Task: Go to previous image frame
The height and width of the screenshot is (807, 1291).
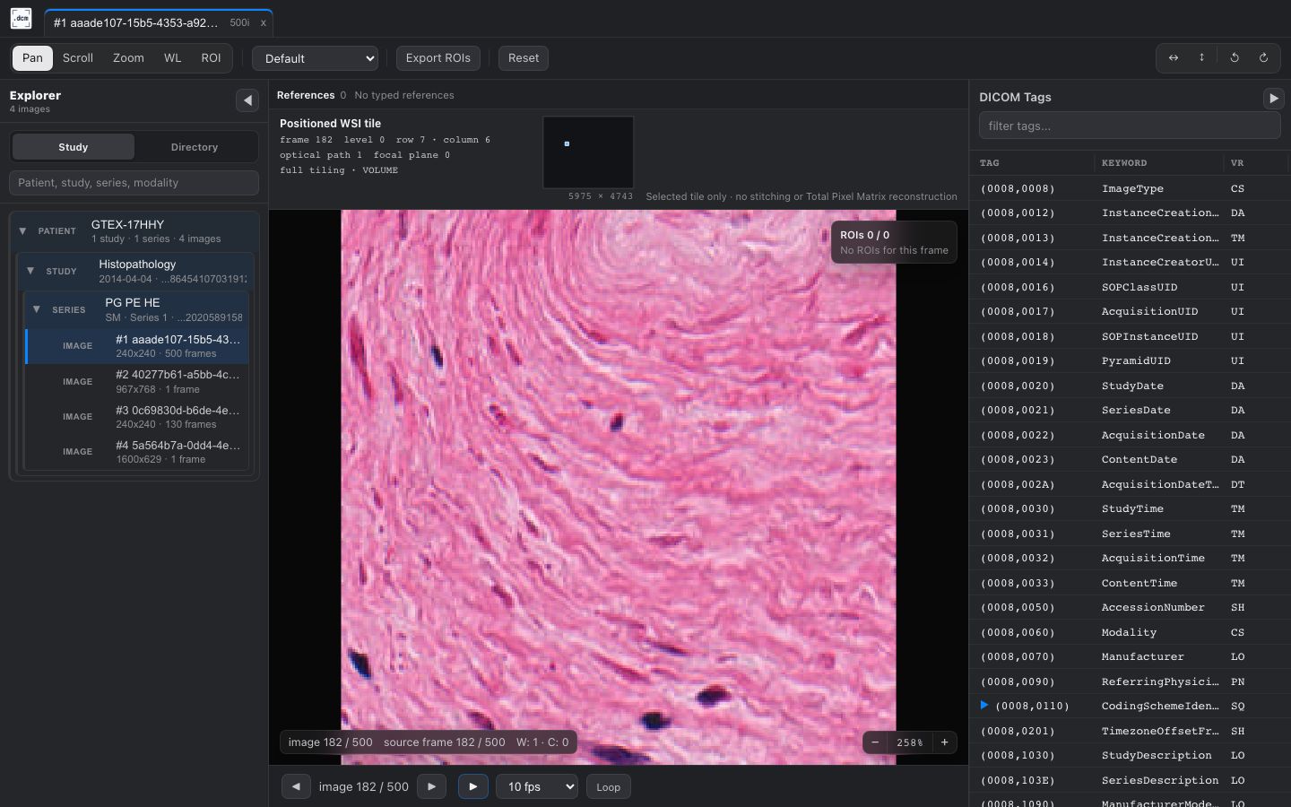Action: [296, 786]
